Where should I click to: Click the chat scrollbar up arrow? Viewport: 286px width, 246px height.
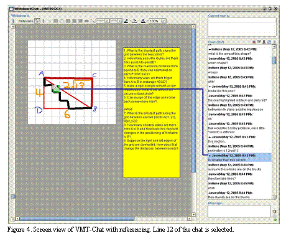click(x=274, y=47)
